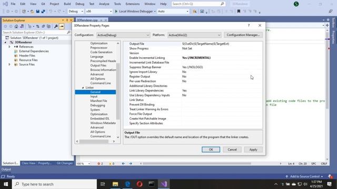Click the search magnifier in Solution Explorer
Screen dimensions: 337x189
click(68, 33)
